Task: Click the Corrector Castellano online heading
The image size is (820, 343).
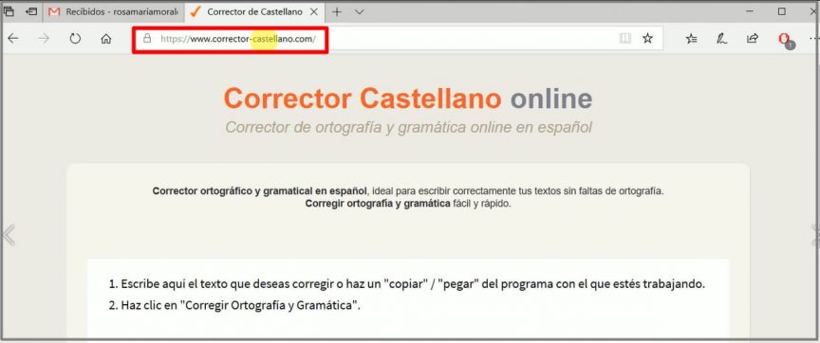Action: click(408, 99)
